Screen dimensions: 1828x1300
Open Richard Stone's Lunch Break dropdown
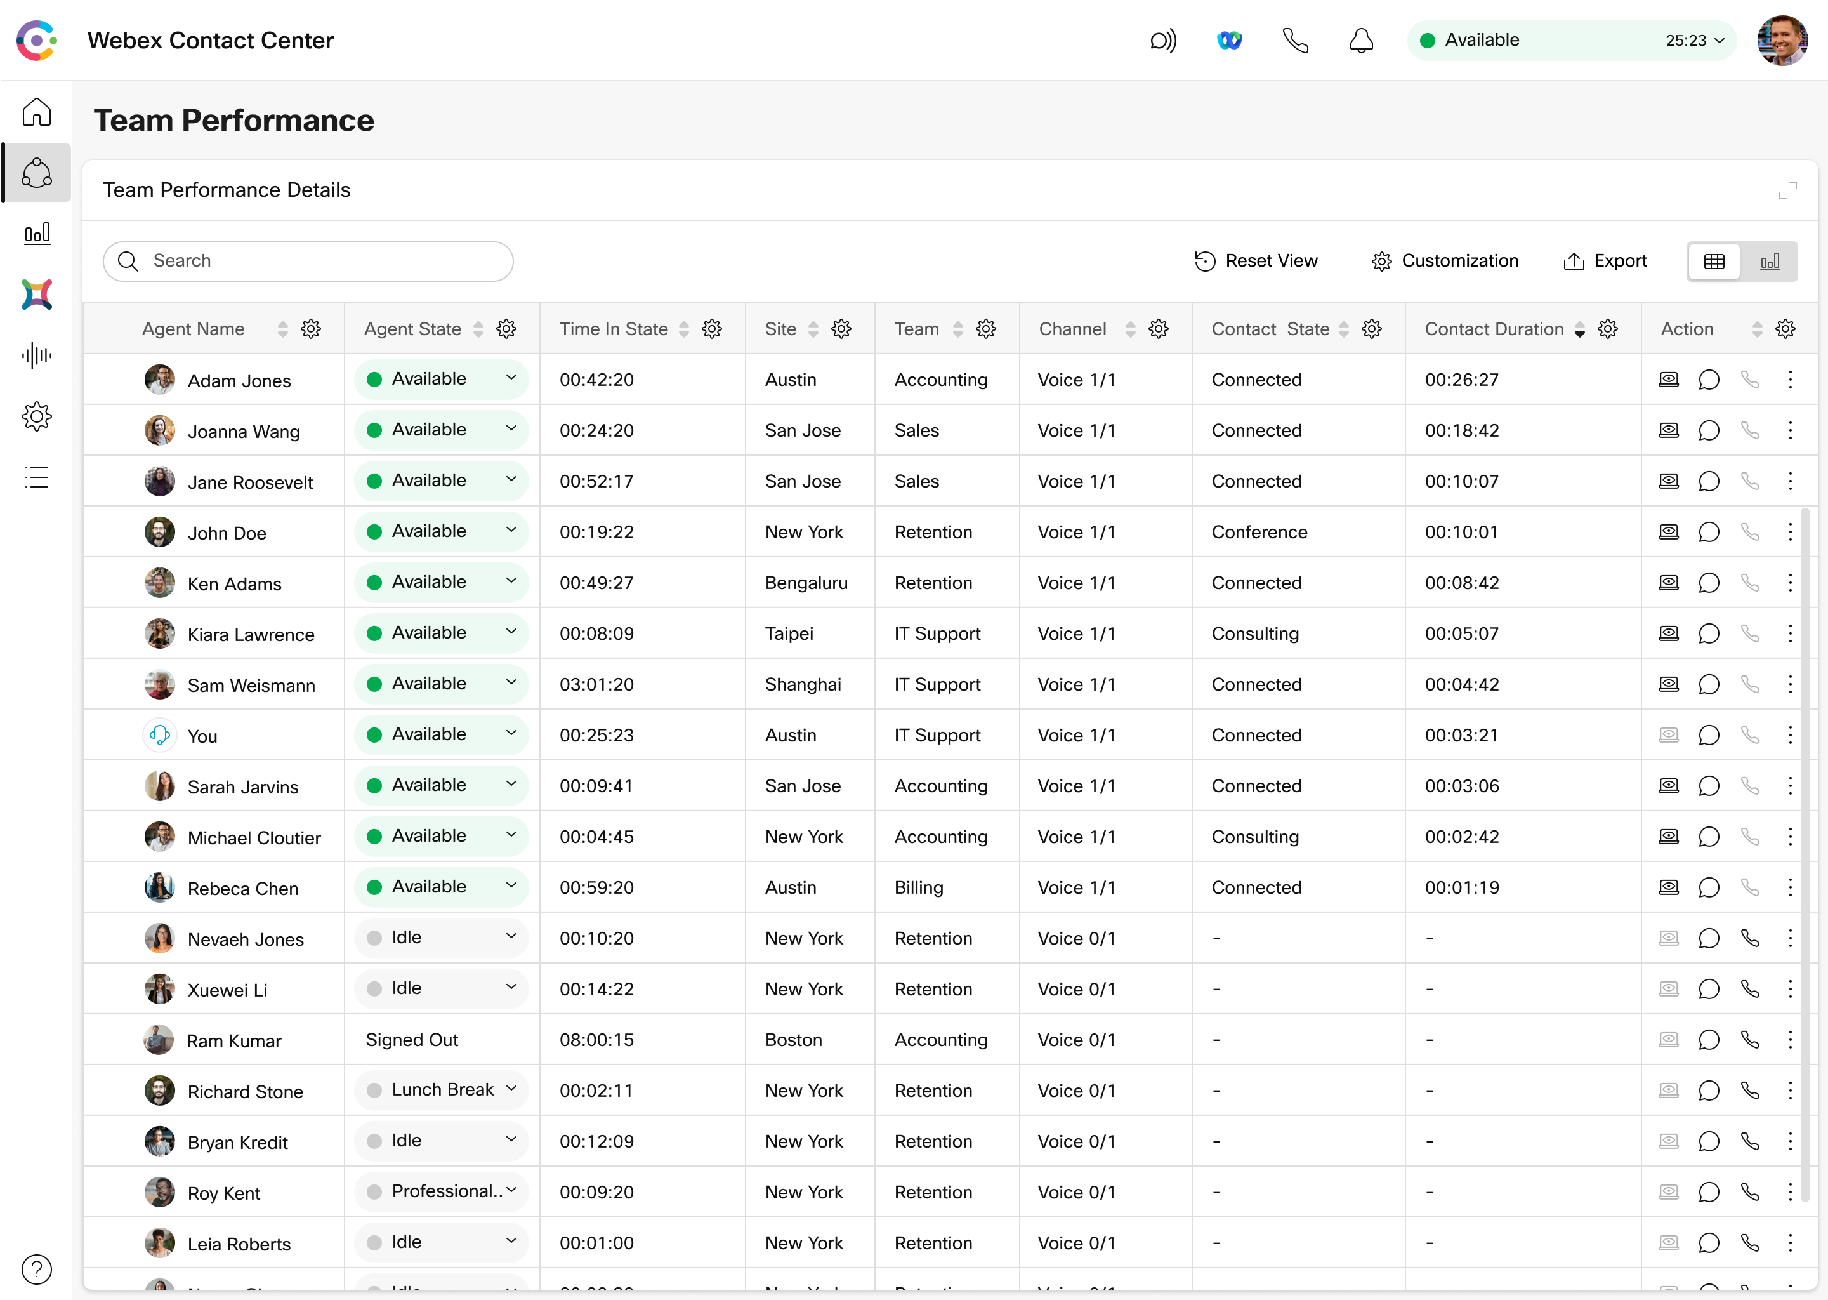[x=512, y=1089]
